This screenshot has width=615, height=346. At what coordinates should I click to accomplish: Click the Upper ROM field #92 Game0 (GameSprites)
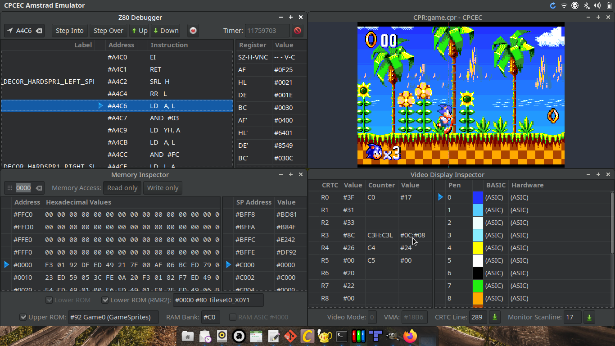point(113,317)
